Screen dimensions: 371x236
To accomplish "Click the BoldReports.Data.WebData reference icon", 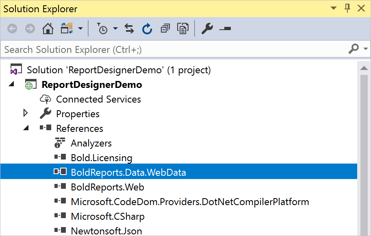I will (x=60, y=171).
